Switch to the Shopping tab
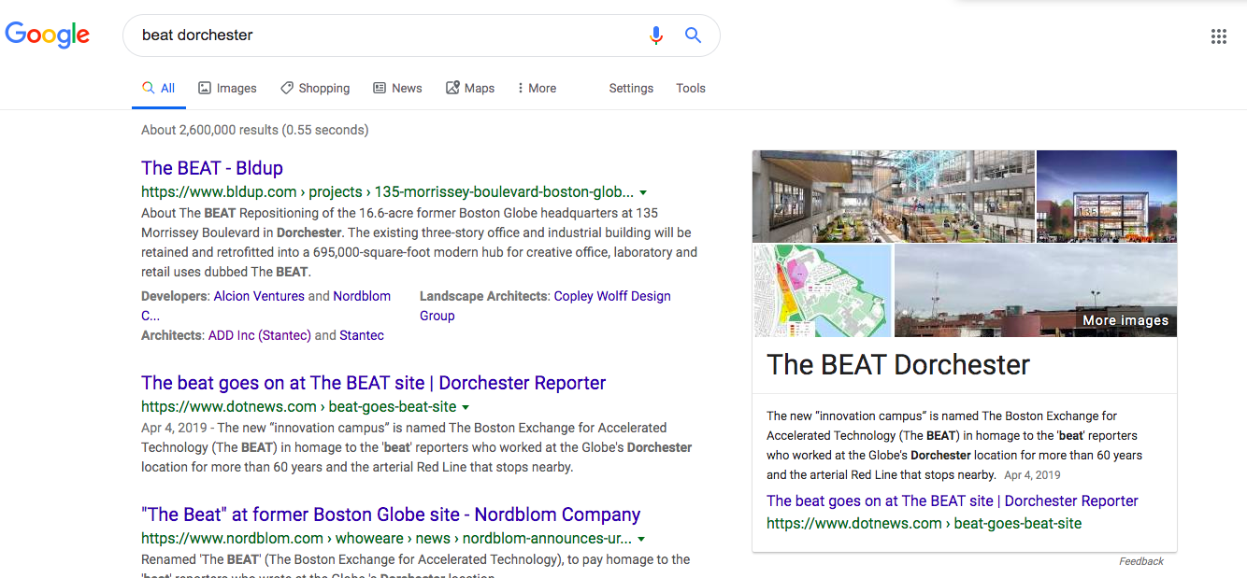The height and width of the screenshot is (578, 1247). [x=315, y=88]
